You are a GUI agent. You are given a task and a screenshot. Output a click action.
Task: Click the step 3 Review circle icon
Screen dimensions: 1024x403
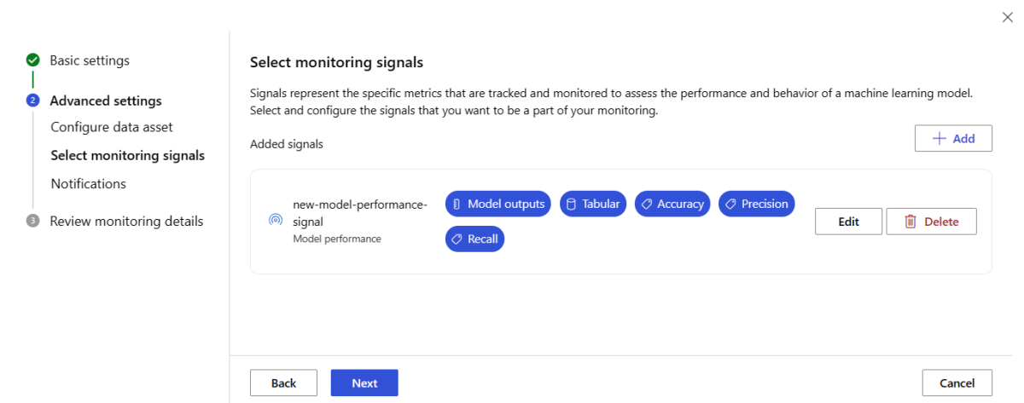tap(32, 222)
